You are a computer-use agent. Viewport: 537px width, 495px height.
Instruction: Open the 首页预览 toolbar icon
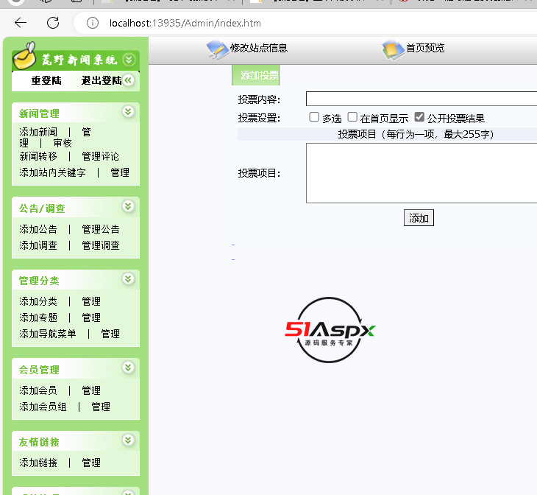coord(393,50)
